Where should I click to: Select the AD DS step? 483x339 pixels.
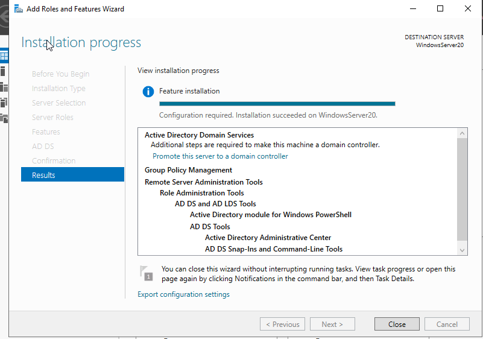click(x=43, y=147)
